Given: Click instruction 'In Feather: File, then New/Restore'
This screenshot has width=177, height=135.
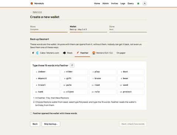Looking at the screenshot, I should (x=52, y=98).
